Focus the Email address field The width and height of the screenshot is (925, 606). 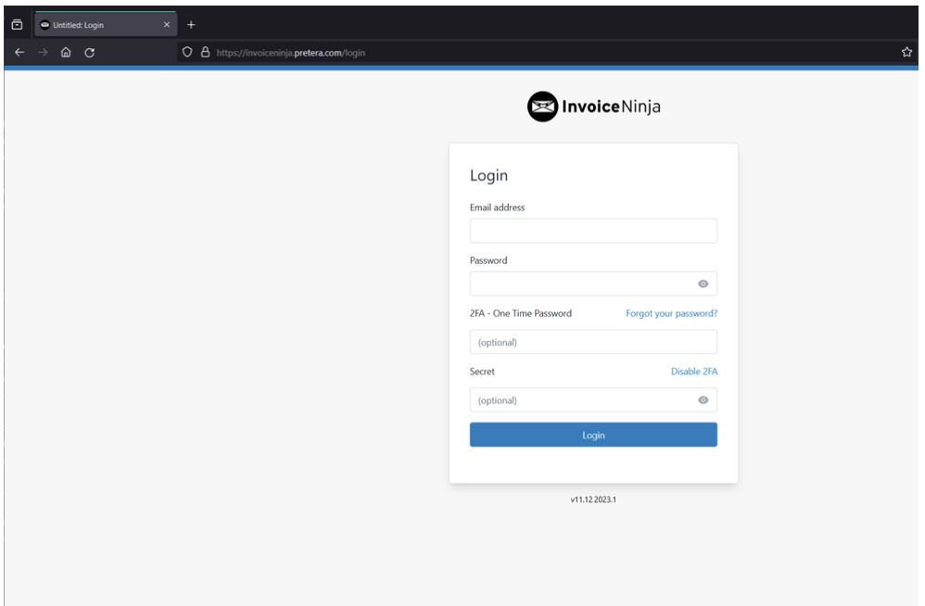tap(593, 231)
